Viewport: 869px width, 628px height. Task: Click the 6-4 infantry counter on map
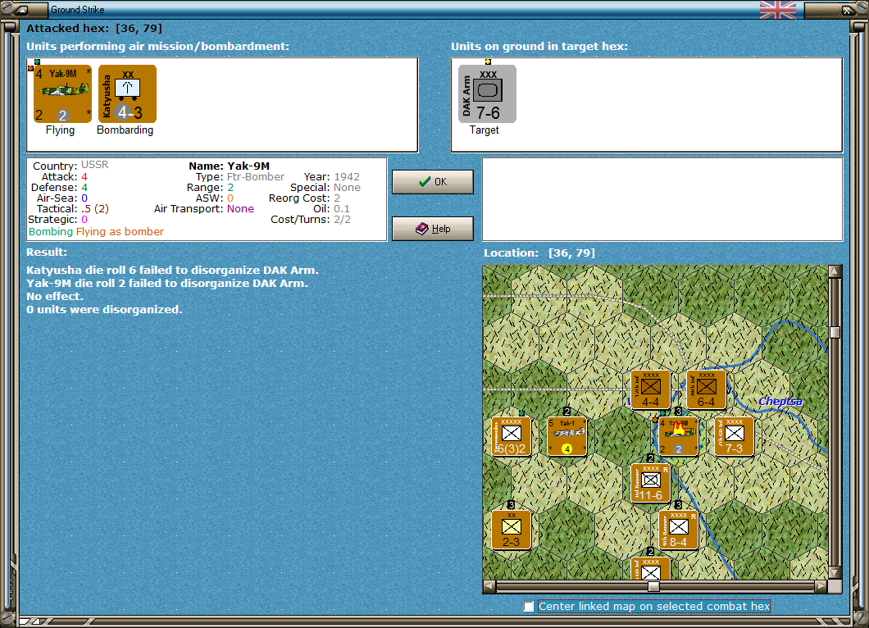706,389
